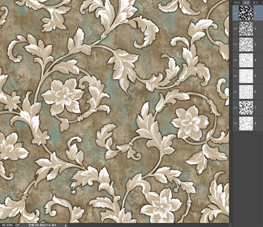263x227 pixels.
Task: Click the document size info in status bar
Action: pos(42,225)
